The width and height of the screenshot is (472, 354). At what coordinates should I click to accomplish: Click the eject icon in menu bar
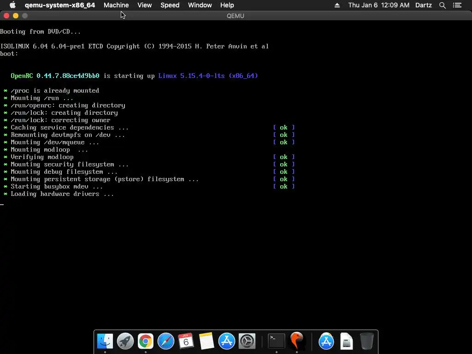[337, 5]
